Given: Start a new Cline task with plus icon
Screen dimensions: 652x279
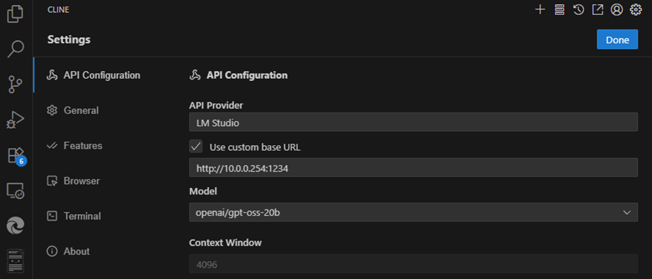Looking at the screenshot, I should [x=540, y=10].
